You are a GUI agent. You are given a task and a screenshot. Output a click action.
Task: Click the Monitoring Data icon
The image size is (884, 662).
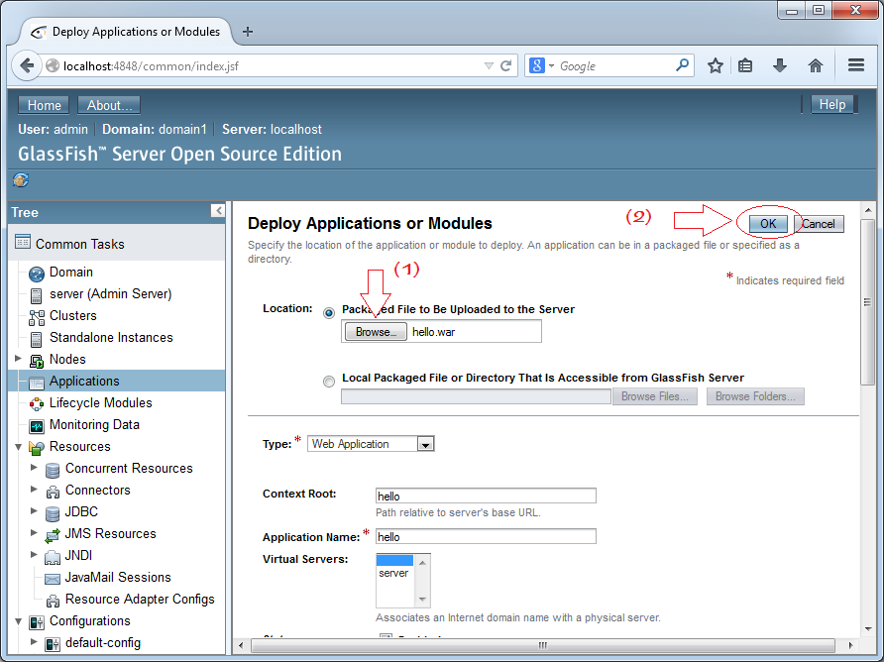37,426
